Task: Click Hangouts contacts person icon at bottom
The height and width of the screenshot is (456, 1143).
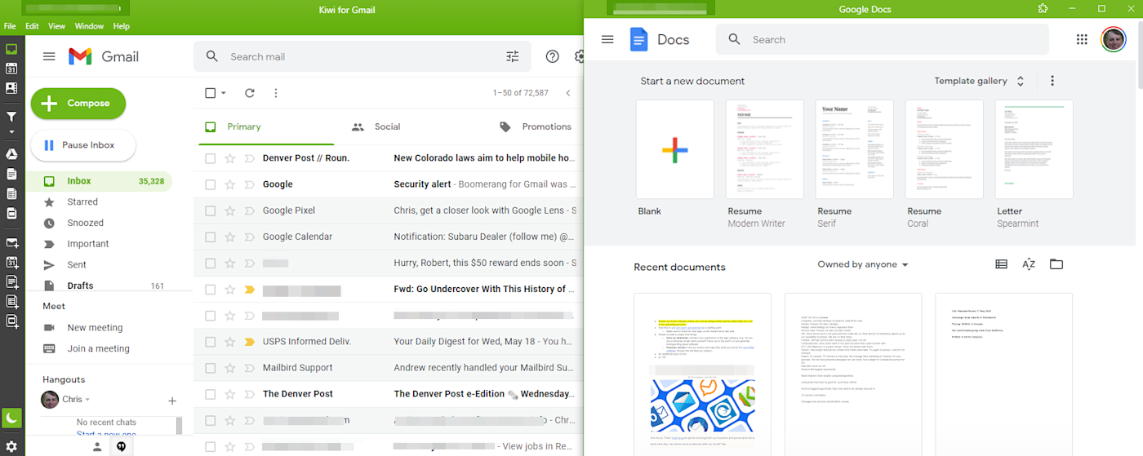Action: pyautogui.click(x=96, y=446)
